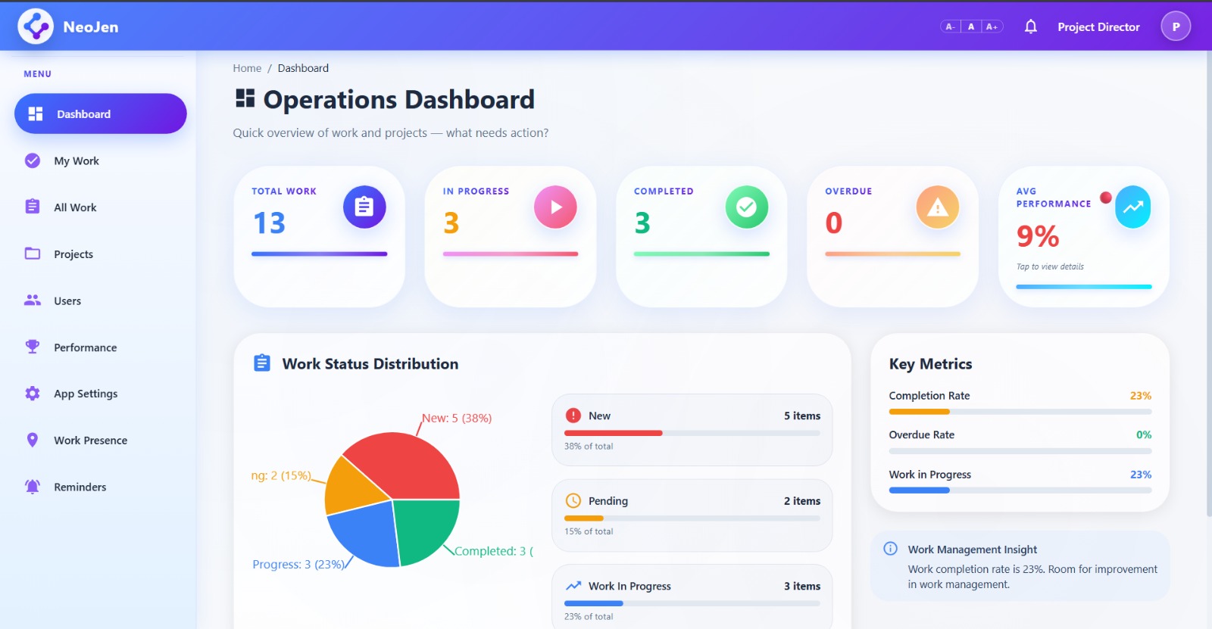Click the New progress bar
Viewport: 1212px width, 629px height.
tap(692, 433)
